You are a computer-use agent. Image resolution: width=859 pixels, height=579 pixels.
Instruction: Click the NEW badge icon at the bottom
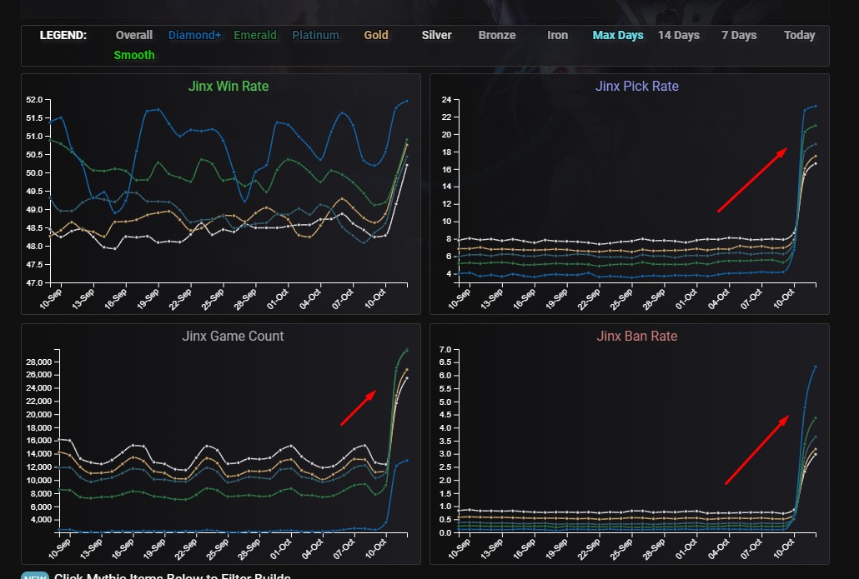34,576
